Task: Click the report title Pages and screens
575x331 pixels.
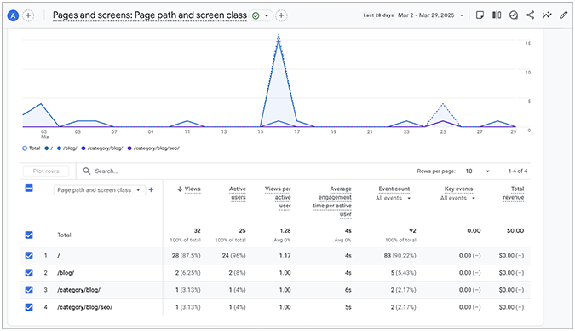Action: click(150, 15)
